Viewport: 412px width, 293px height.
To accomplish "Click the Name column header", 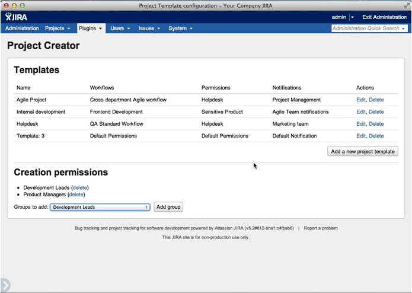I will tap(23, 88).
